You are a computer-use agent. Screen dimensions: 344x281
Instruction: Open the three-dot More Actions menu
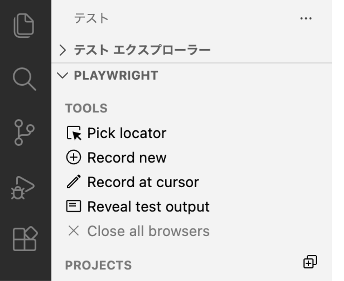306,19
